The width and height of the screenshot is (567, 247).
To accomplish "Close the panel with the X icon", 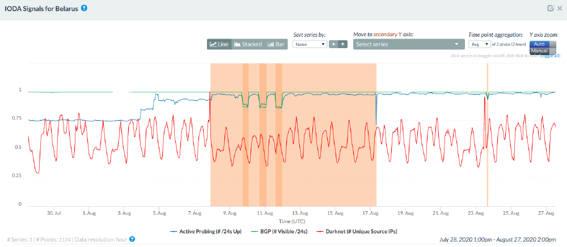I will click(559, 8).
